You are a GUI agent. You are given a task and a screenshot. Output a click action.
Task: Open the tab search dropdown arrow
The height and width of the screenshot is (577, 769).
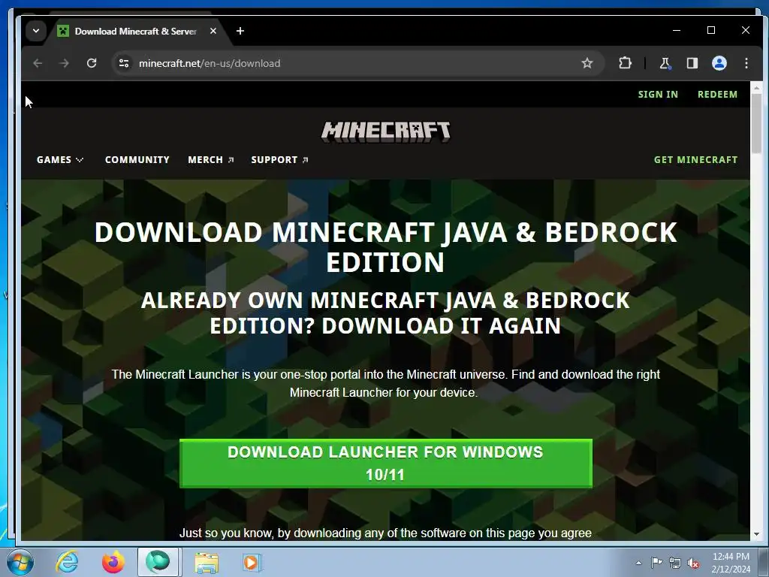click(x=36, y=31)
